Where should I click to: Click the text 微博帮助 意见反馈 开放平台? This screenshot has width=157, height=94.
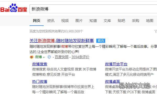tap(54, 74)
